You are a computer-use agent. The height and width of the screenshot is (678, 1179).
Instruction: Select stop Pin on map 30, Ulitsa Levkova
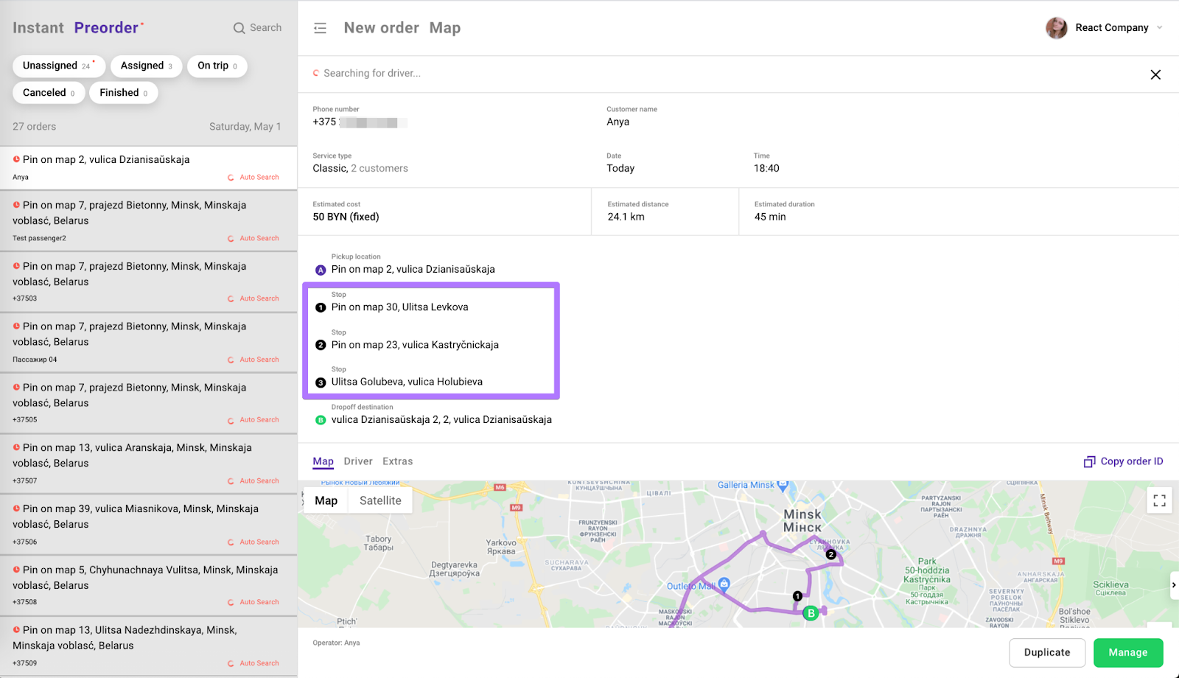[x=399, y=307]
